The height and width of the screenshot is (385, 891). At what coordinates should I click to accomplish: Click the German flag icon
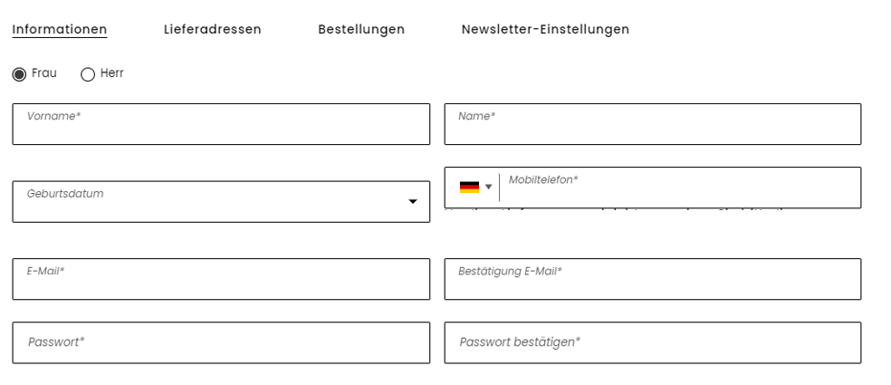469,188
